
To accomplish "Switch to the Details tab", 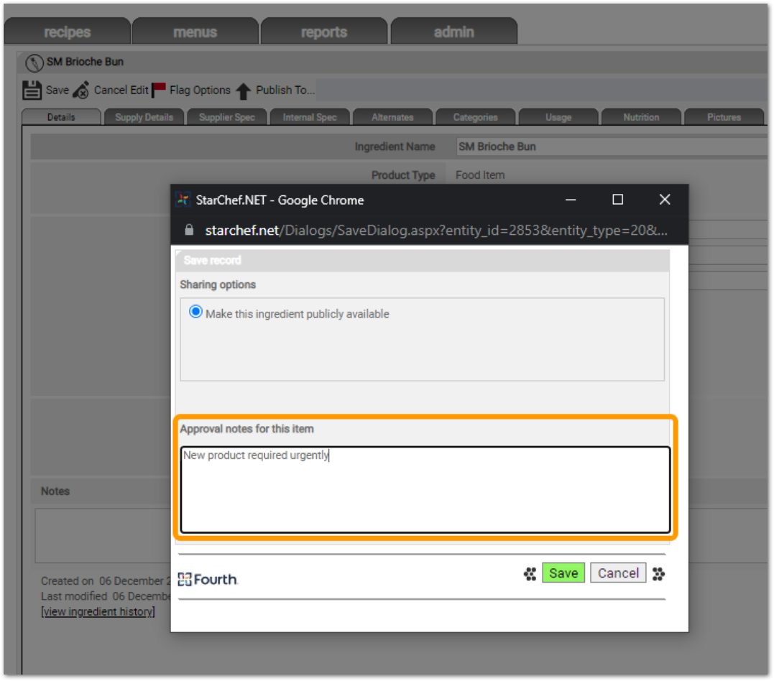I will [x=61, y=117].
